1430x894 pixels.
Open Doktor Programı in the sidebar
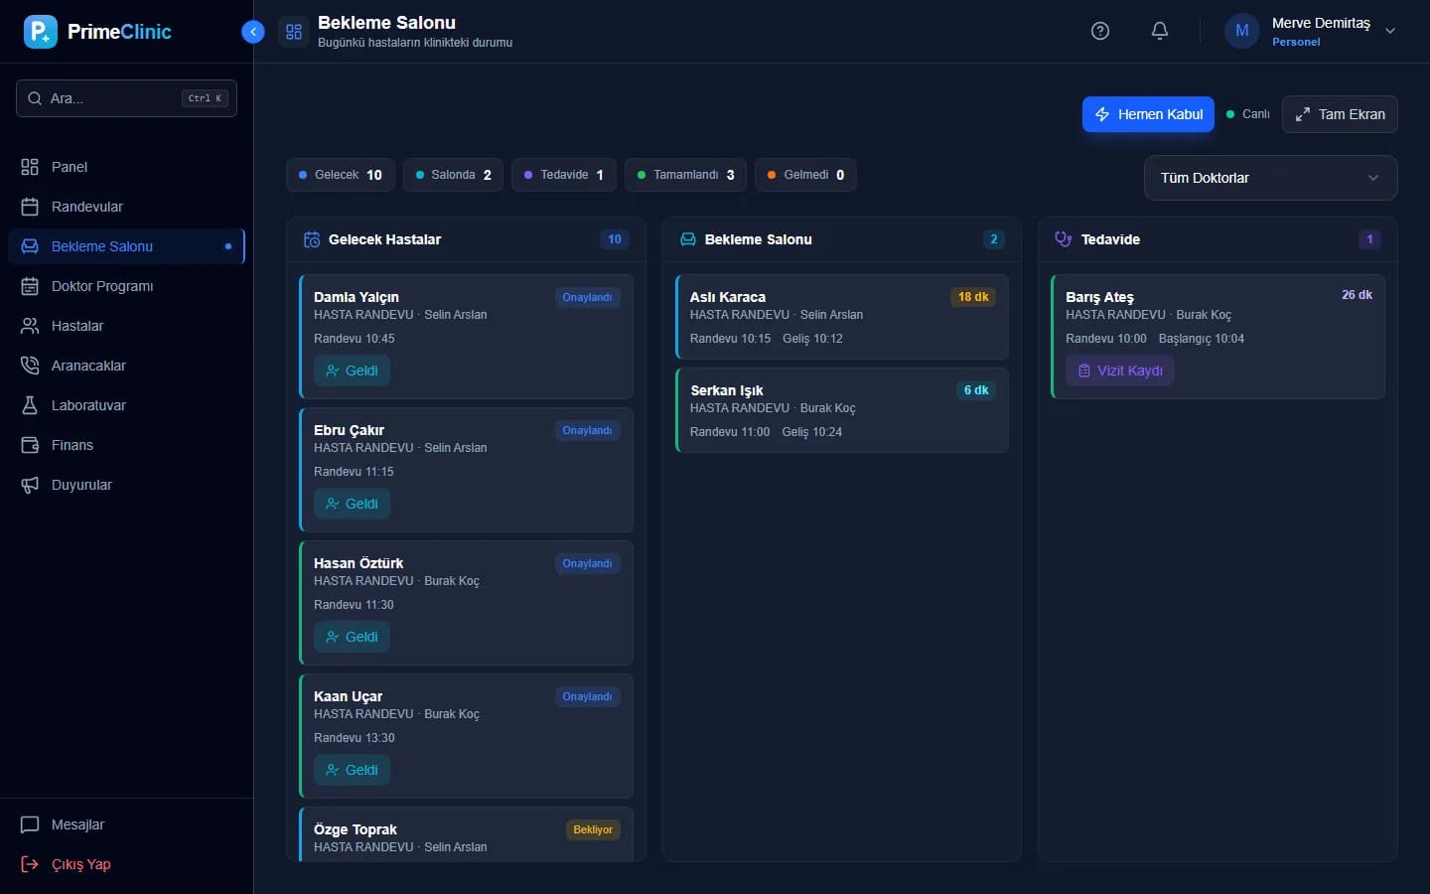[x=126, y=286]
